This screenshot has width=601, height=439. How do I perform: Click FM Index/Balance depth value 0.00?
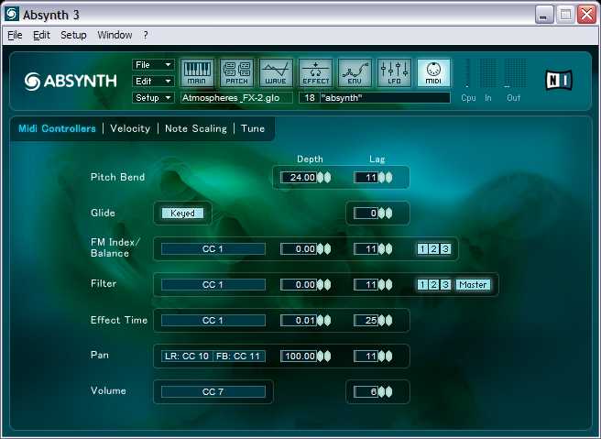[x=299, y=249]
